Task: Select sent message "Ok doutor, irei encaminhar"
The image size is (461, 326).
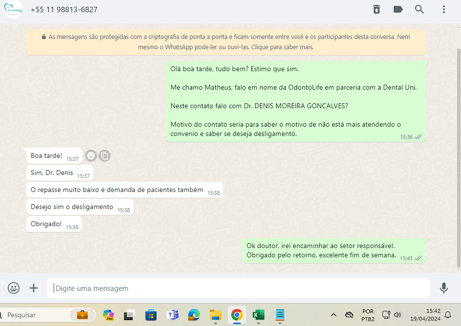Action: (334, 250)
